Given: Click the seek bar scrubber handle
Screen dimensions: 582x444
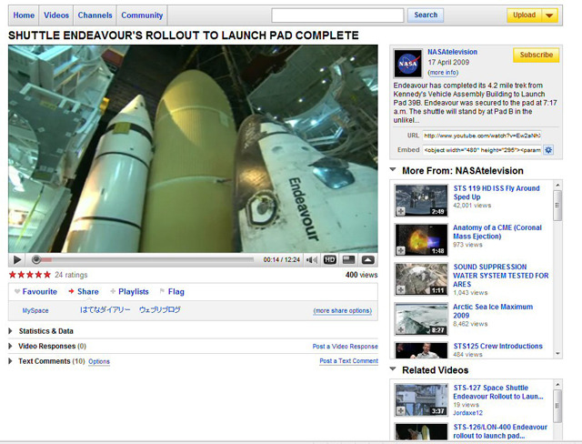Looking at the screenshot, I should pyautogui.click(x=36, y=260).
